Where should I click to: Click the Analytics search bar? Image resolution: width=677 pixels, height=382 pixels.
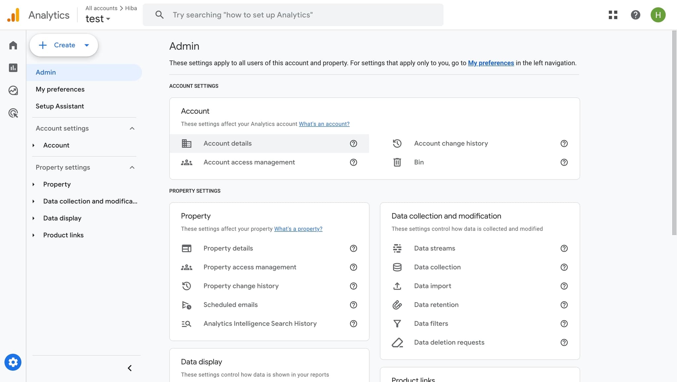coord(294,15)
